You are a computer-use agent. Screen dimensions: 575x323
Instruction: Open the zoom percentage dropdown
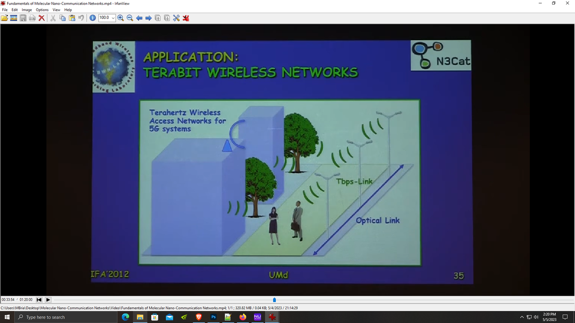pos(113,18)
